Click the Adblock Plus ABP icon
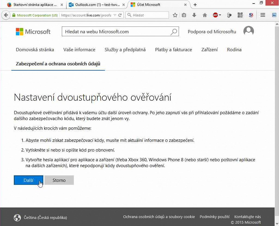The height and width of the screenshot is (226, 279). coord(215,15)
